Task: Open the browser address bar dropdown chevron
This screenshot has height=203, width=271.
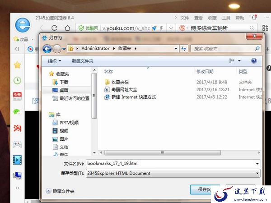Action: click(171, 28)
